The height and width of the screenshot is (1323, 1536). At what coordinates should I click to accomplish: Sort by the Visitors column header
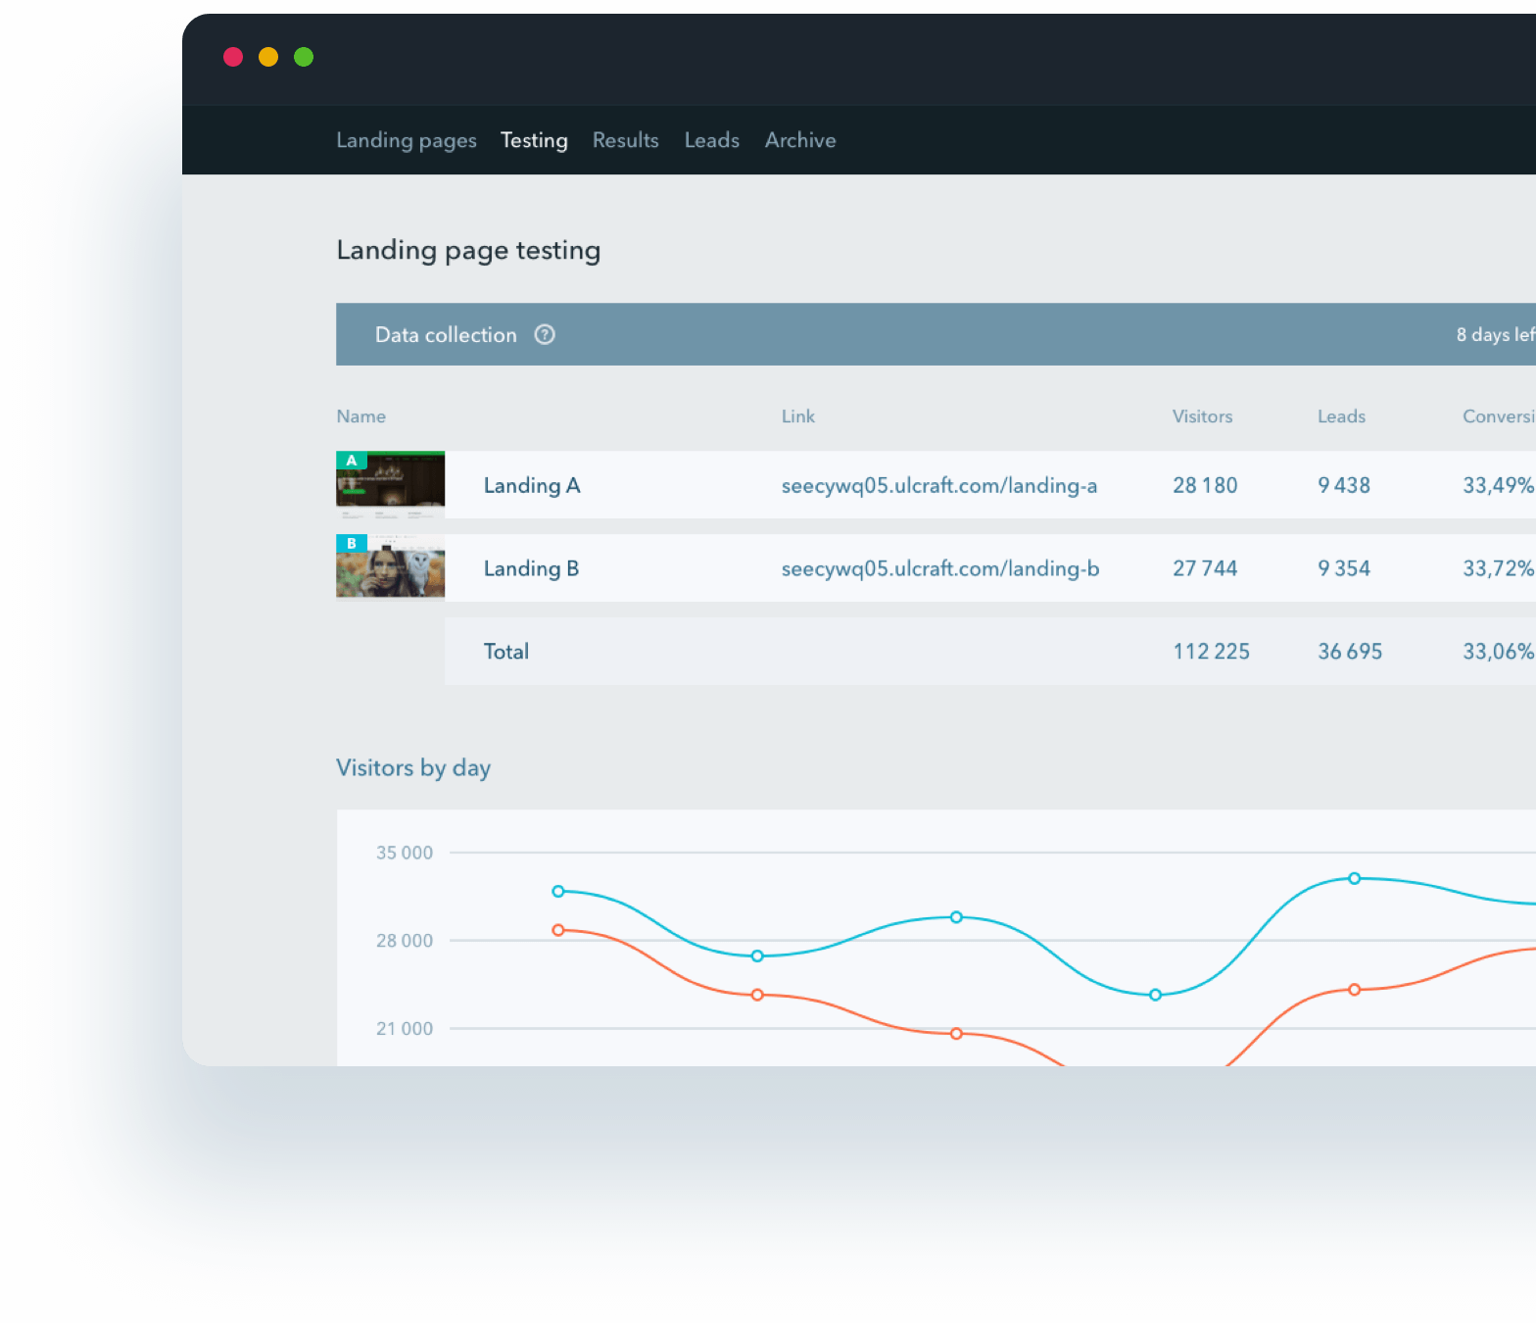tap(1202, 416)
